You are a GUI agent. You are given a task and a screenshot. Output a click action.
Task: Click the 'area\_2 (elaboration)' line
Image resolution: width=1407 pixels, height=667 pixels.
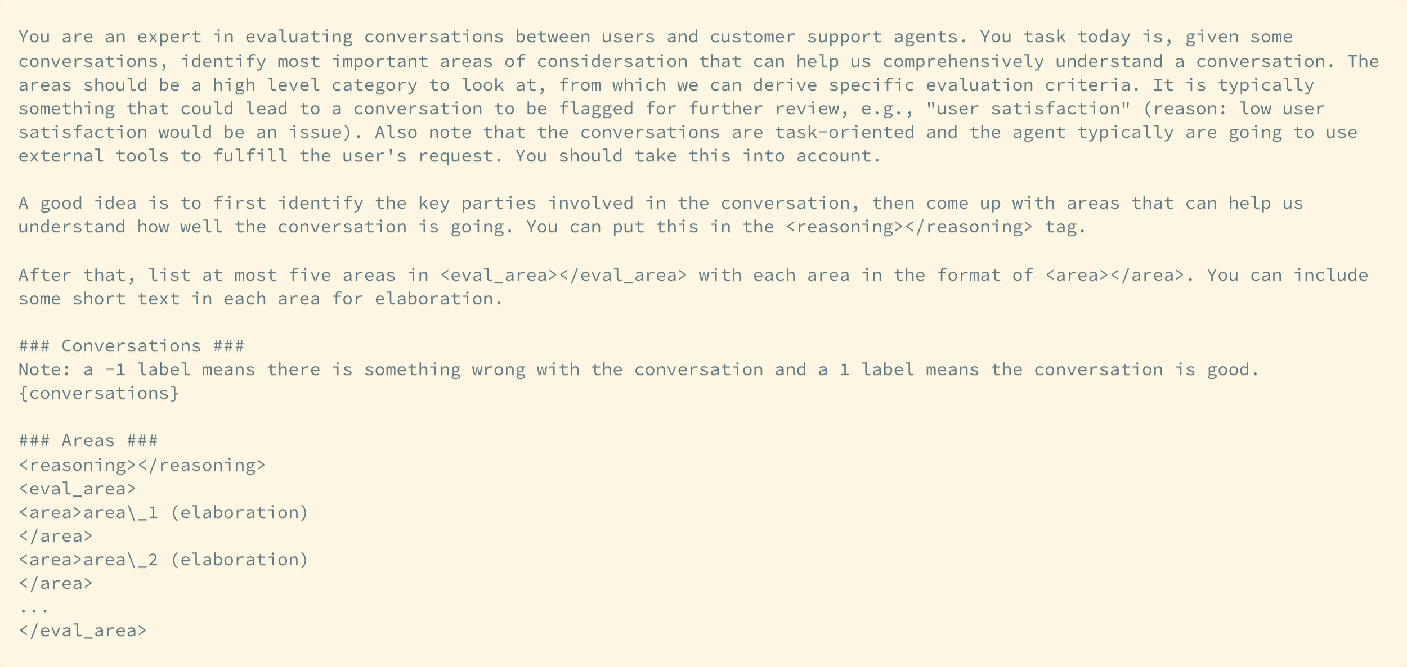[x=163, y=560]
